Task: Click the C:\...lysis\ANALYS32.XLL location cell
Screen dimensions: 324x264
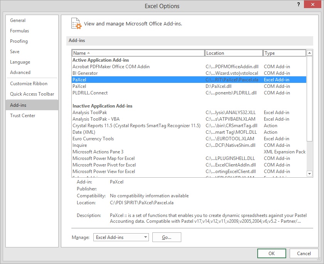Action: 231,113
